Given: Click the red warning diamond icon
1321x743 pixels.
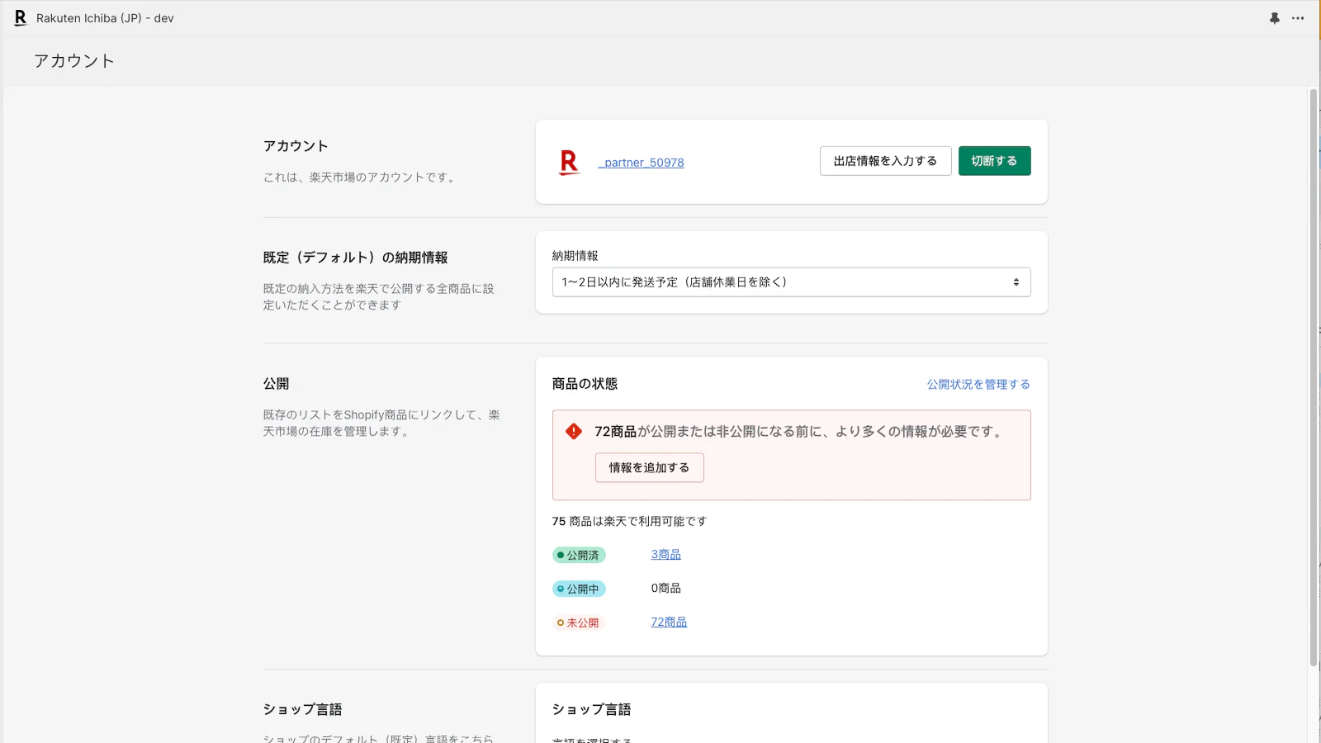Looking at the screenshot, I should (x=574, y=431).
